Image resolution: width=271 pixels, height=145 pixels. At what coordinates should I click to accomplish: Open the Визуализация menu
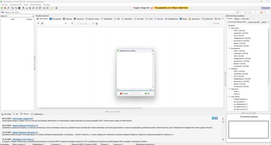pos(36,5)
